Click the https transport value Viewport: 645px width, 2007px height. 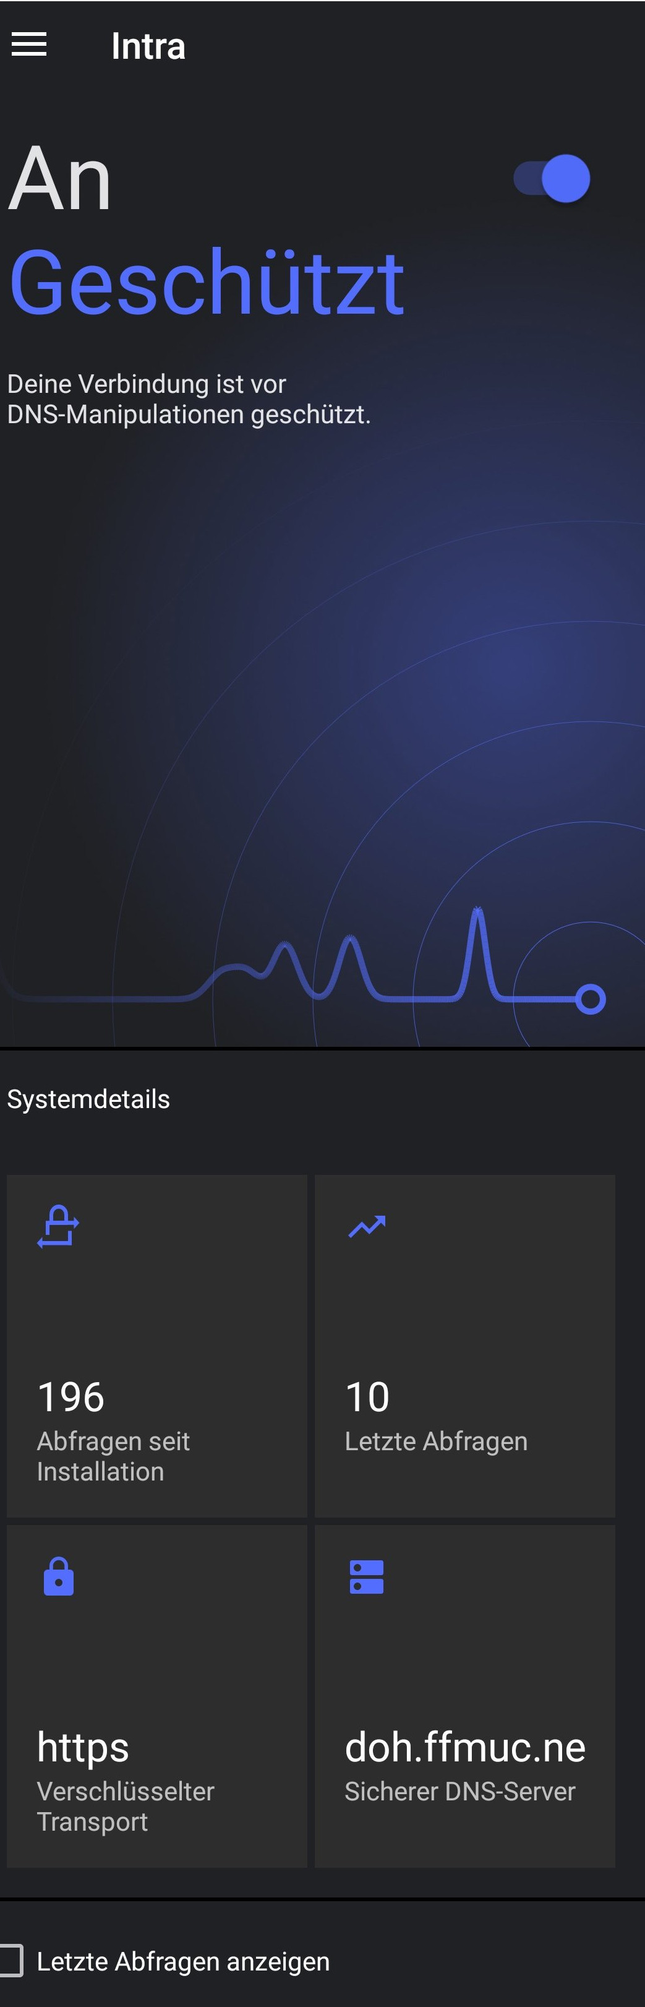click(83, 1748)
